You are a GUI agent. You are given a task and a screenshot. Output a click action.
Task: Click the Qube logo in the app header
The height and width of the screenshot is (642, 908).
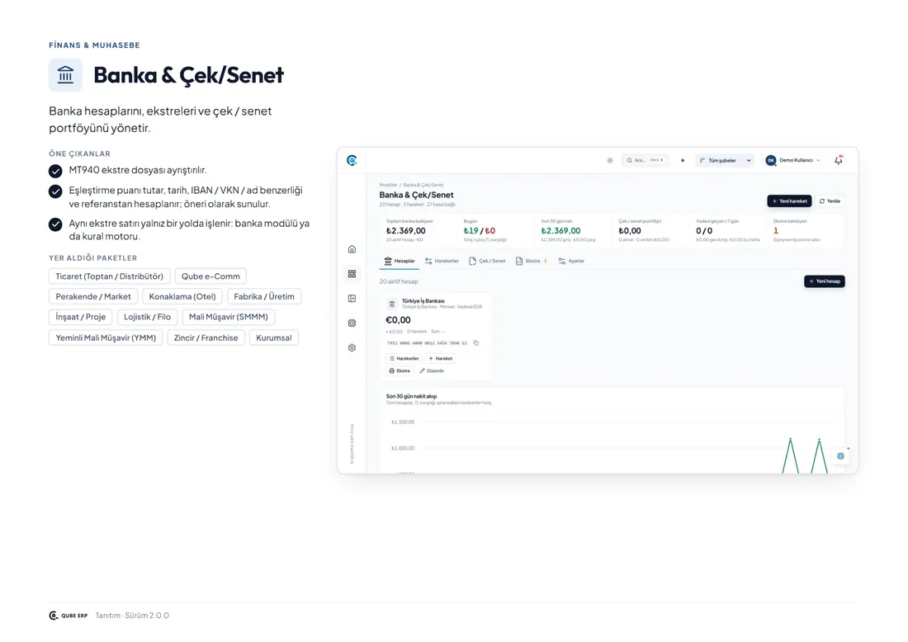coord(352,160)
